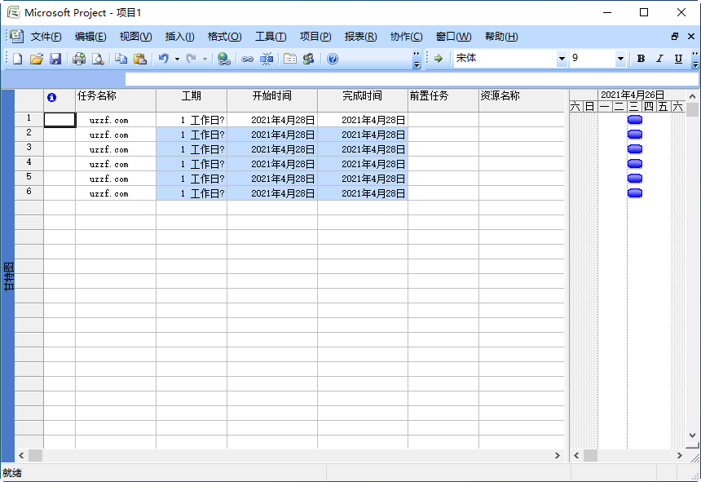
Task: Toggle bold formatting
Action: (641, 59)
